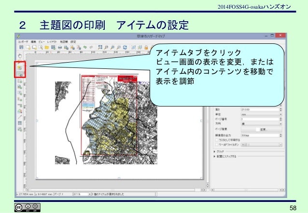Select the Add HTML frame tool
This screenshot has height=213, width=308.
pos(20,129)
